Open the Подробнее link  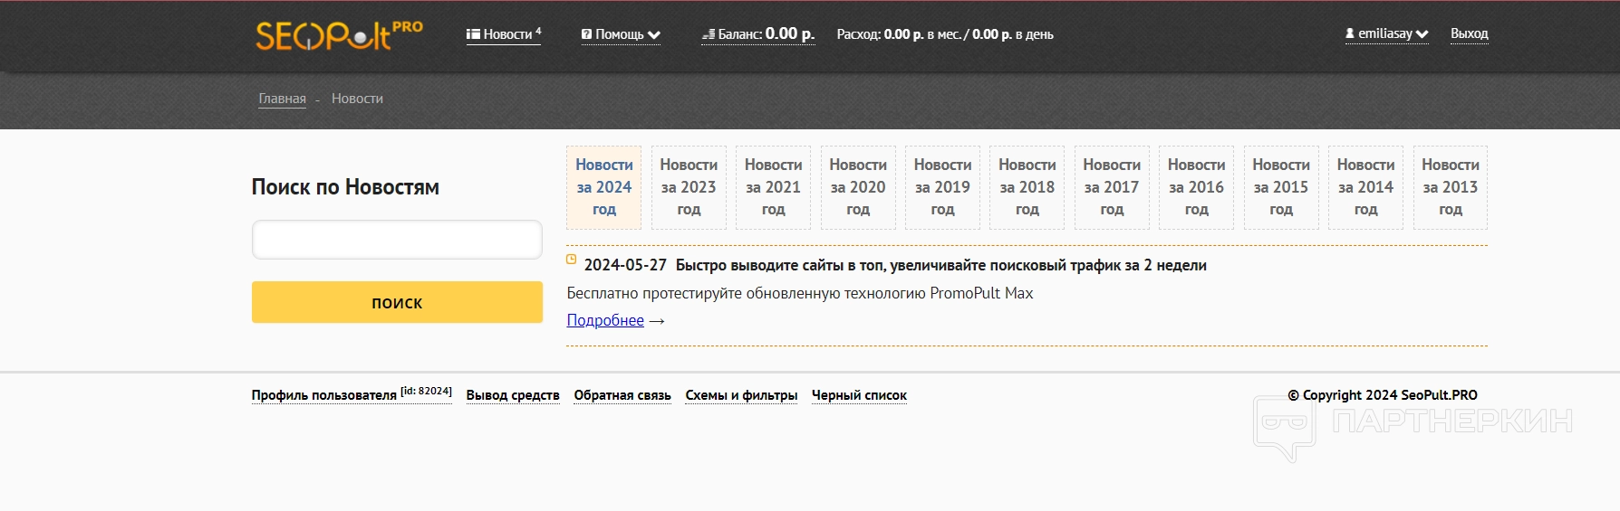pyautogui.click(x=605, y=320)
